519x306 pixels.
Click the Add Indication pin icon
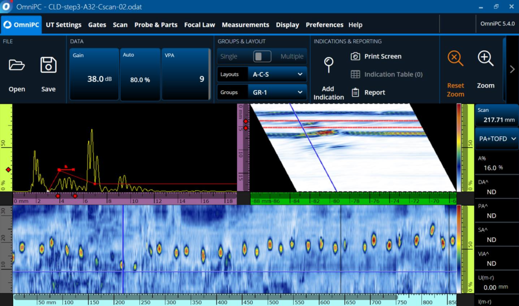click(x=328, y=64)
